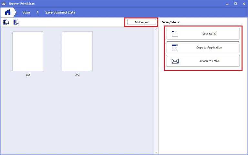
Task: Go to the Home screen icon
Action: (x=8, y=12)
